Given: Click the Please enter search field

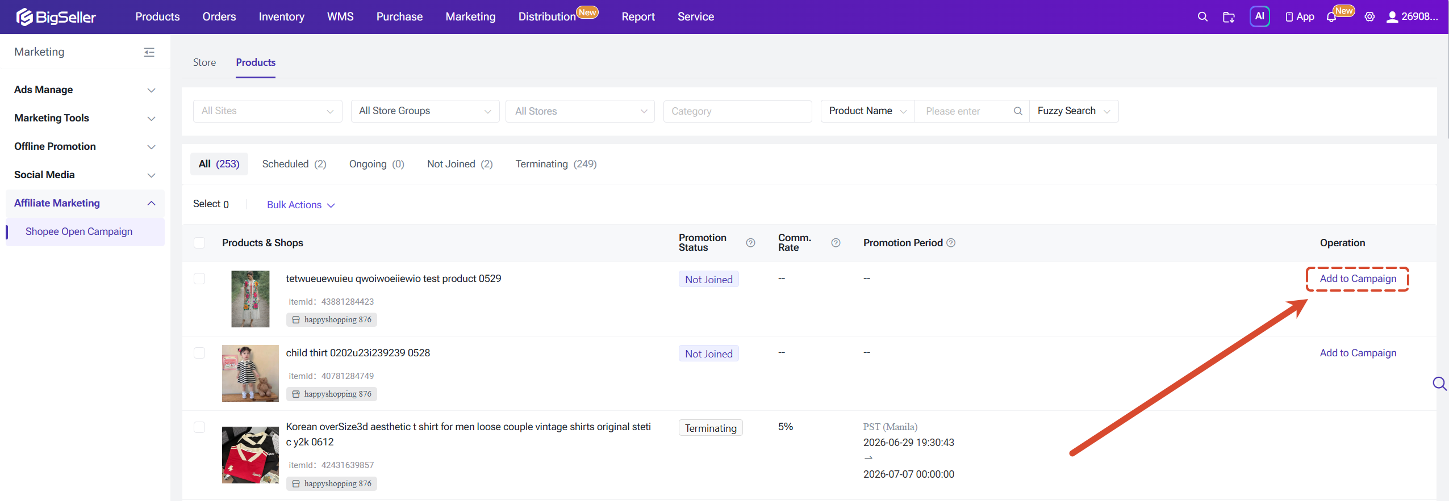Looking at the screenshot, I should point(966,111).
